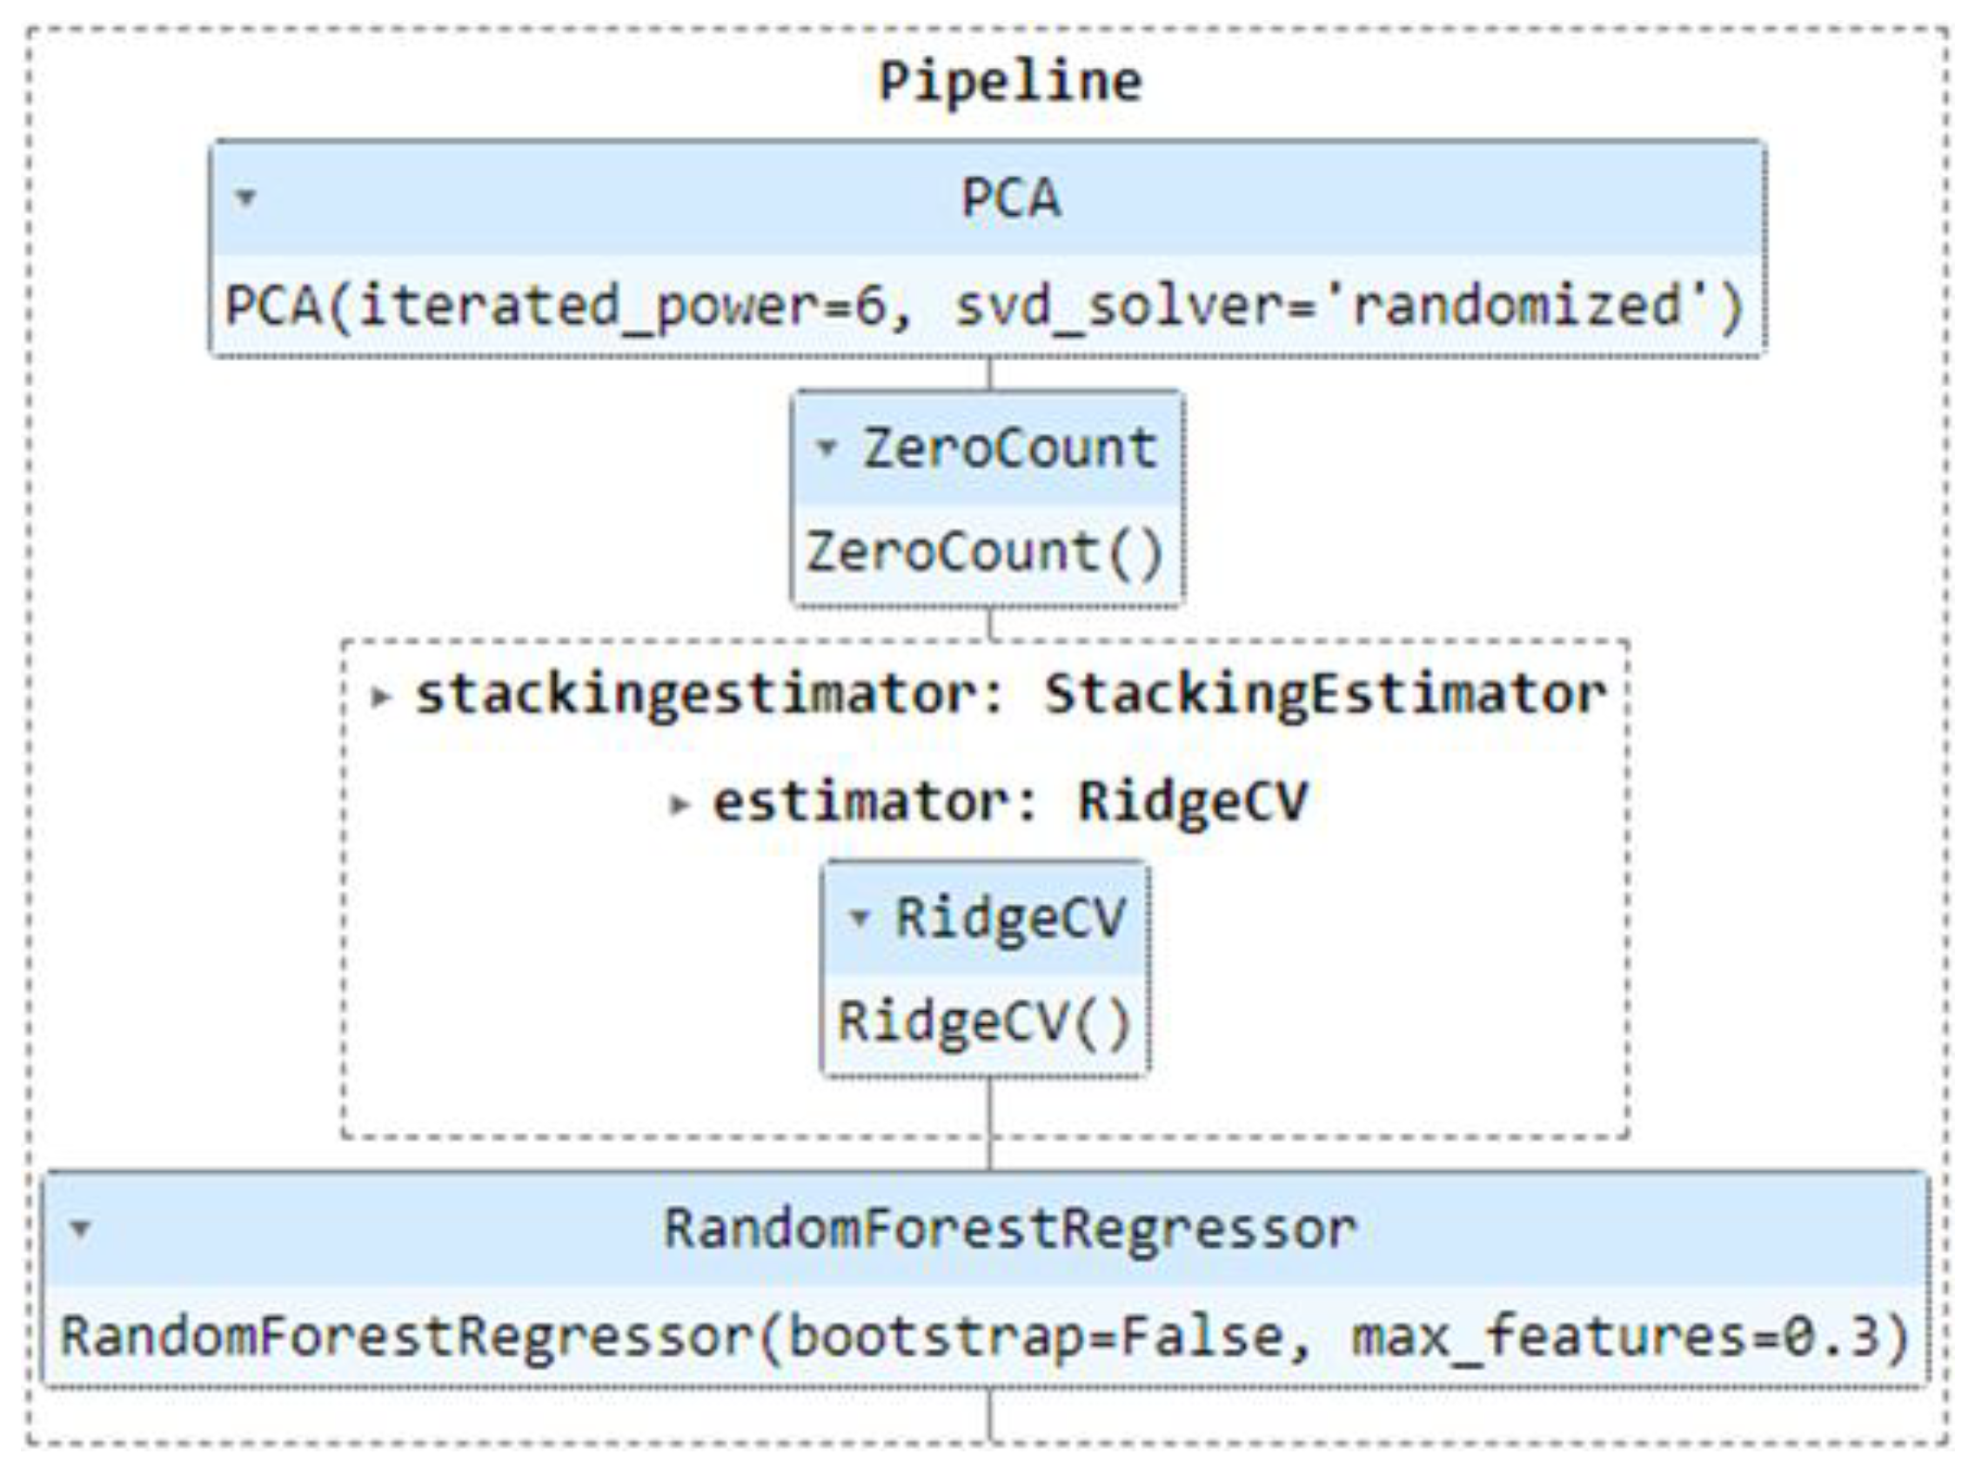Click the 'estimator: RidgeCV' label
The image size is (1982, 1474).
click(x=1010, y=802)
